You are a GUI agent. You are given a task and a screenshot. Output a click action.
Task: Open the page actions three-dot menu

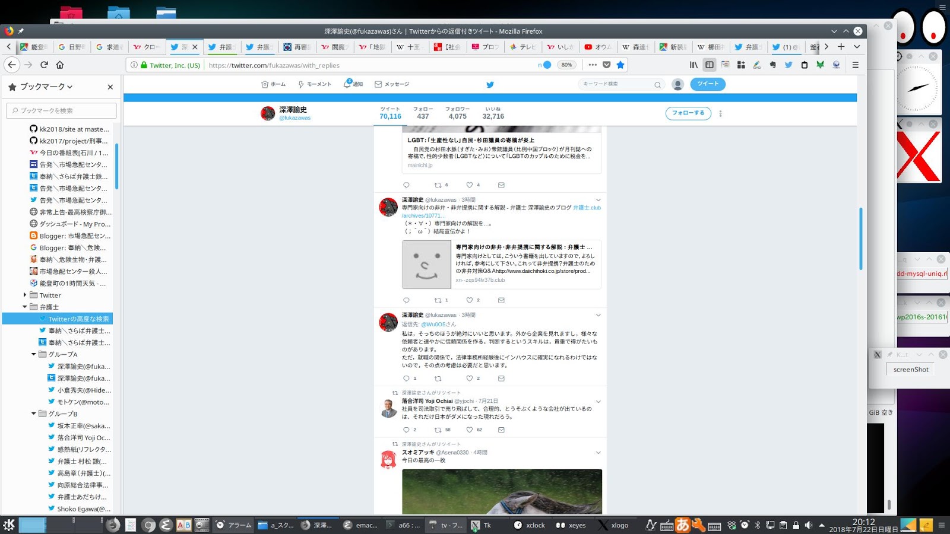coord(593,65)
